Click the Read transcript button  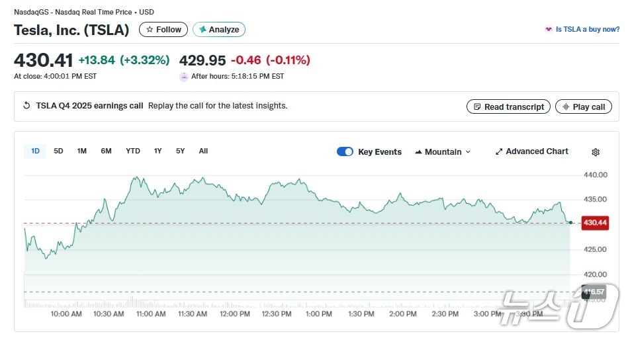(508, 106)
